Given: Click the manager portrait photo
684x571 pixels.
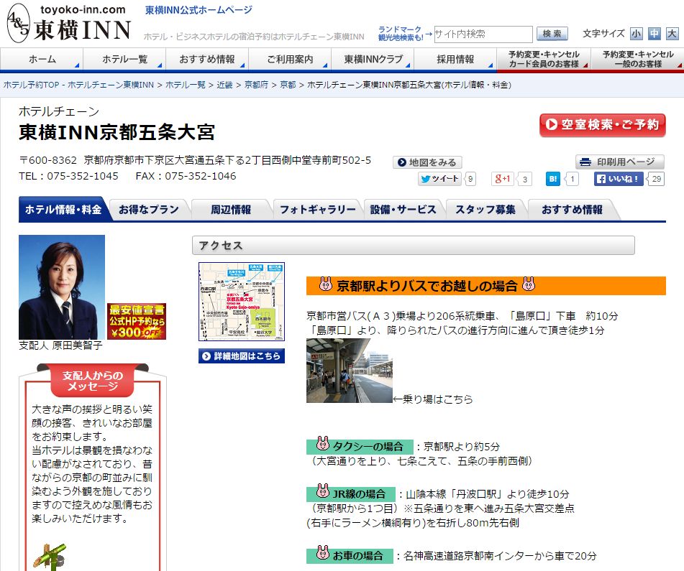Looking at the screenshot, I should [62, 287].
